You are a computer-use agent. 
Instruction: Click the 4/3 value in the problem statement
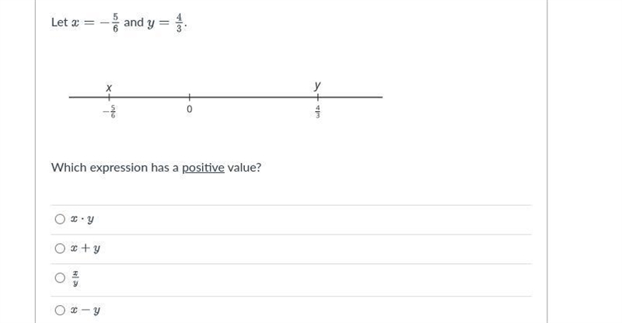tap(179, 23)
